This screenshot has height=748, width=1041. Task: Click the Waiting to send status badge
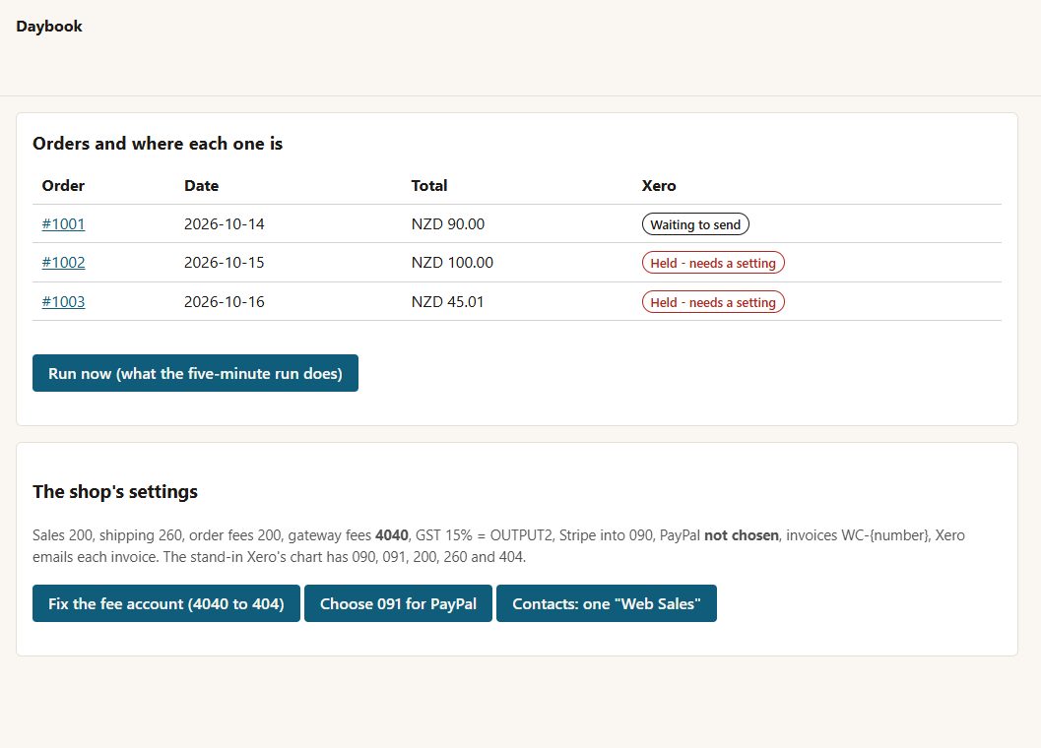695,224
